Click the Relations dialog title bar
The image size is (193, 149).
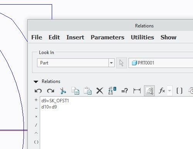click(110, 25)
